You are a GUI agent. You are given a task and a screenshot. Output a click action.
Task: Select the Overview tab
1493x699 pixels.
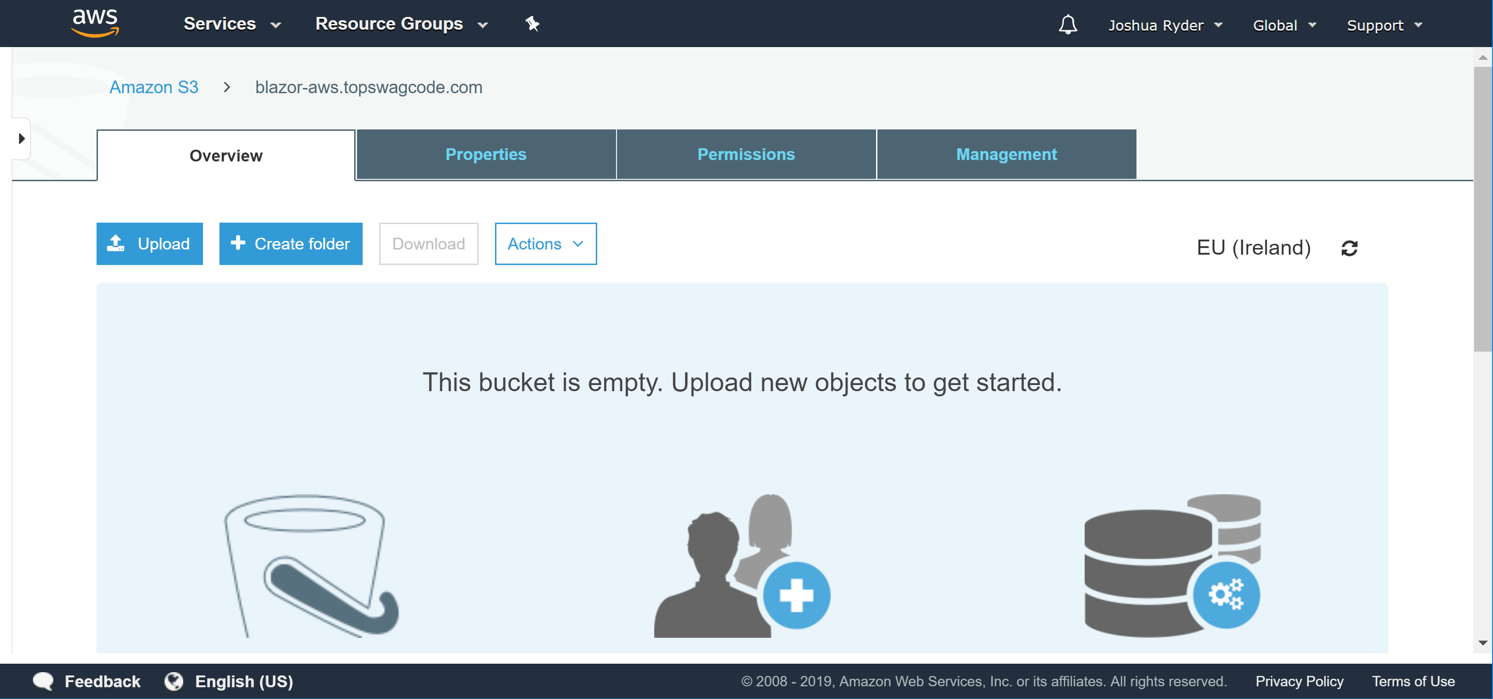pos(226,155)
